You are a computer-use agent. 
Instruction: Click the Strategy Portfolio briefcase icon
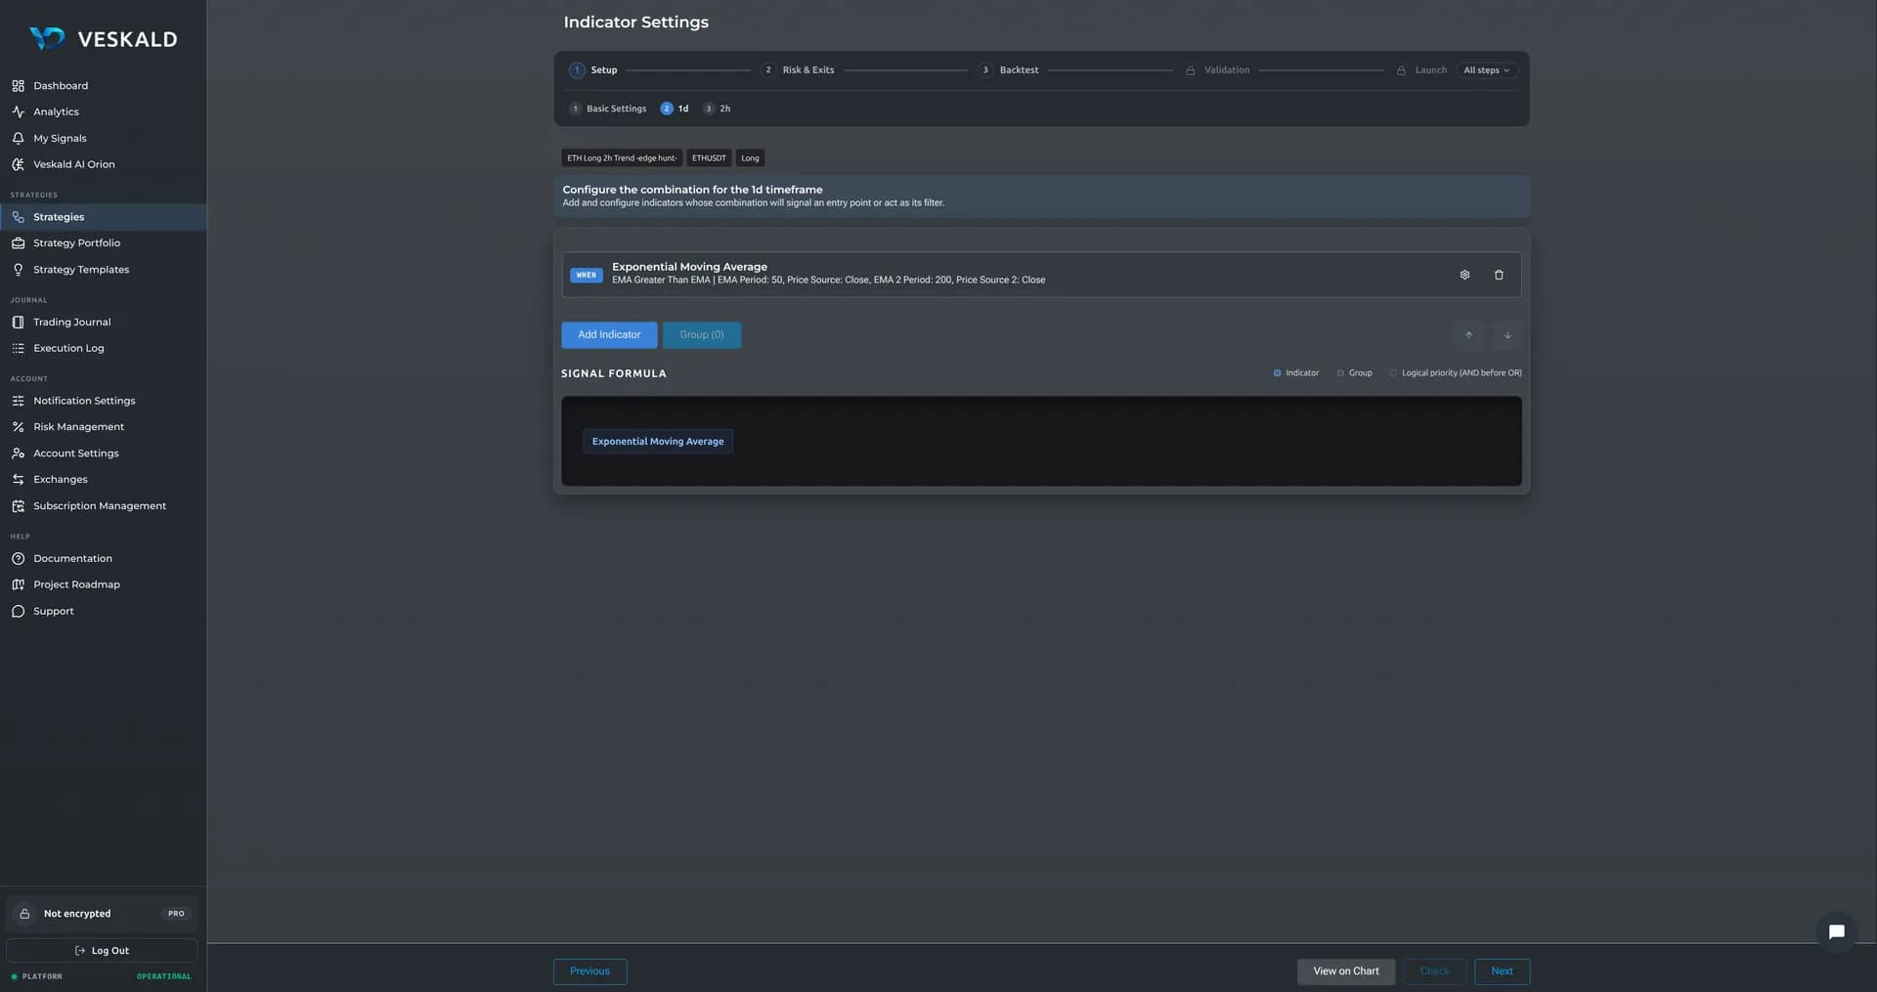(18, 243)
